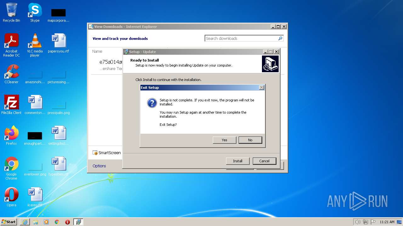Open presspalm.png file
The width and height of the screenshot is (403, 226).
click(x=59, y=108)
